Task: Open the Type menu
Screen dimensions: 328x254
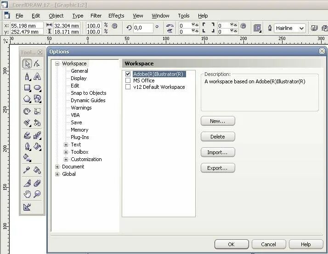Action: 78,16
